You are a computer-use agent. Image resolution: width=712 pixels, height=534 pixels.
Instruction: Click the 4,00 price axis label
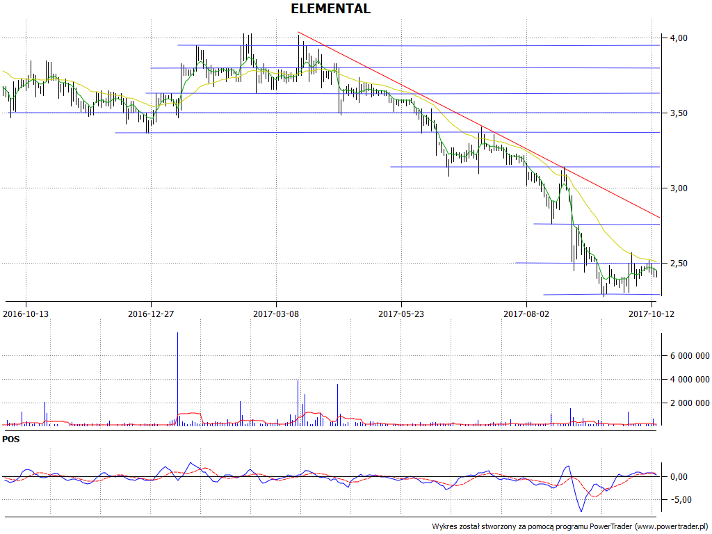(x=679, y=38)
